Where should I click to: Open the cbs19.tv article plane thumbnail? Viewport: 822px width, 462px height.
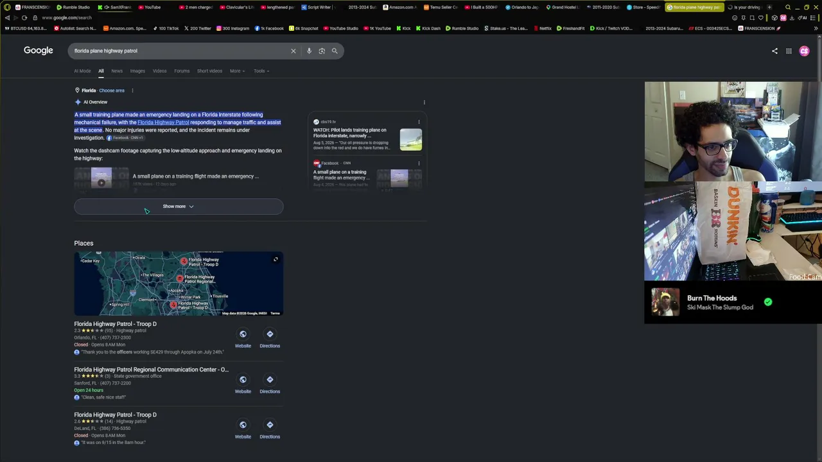click(x=411, y=139)
